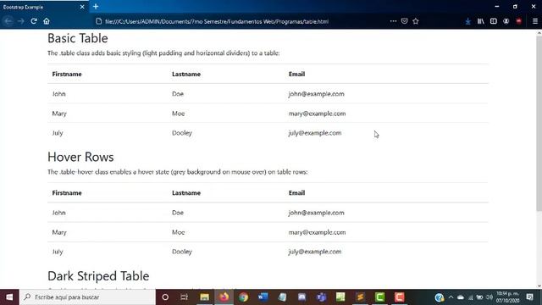
Task: Select the Bootstrap Example tab
Action: 44,7
